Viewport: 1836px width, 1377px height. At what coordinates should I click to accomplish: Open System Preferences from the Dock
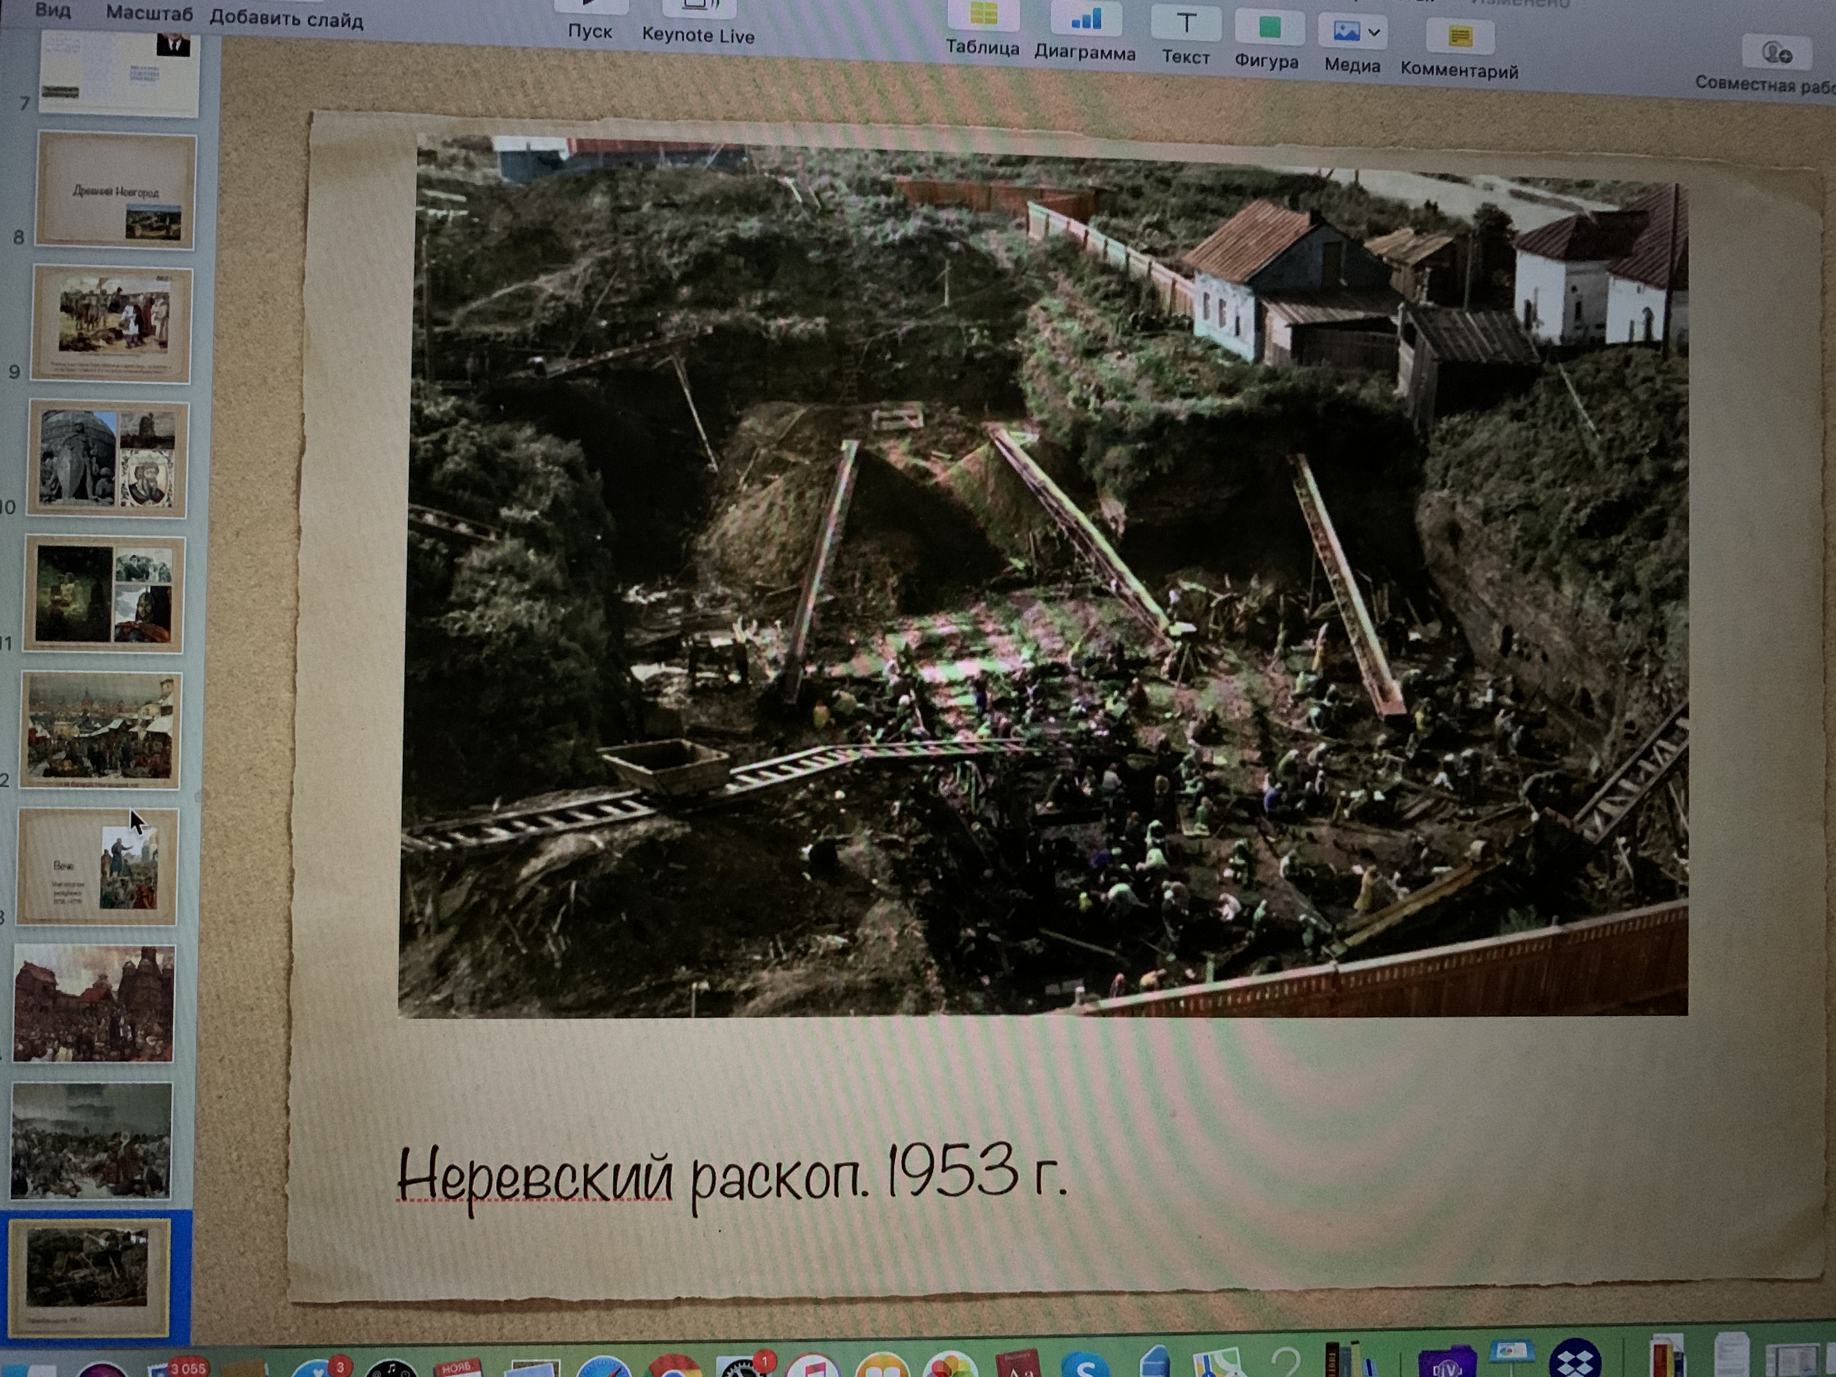click(x=745, y=1366)
